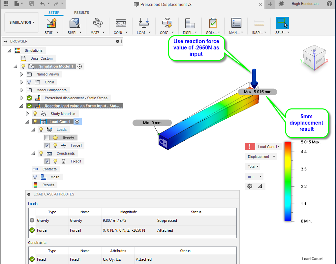Click the Mesh browser item

(x=55, y=177)
